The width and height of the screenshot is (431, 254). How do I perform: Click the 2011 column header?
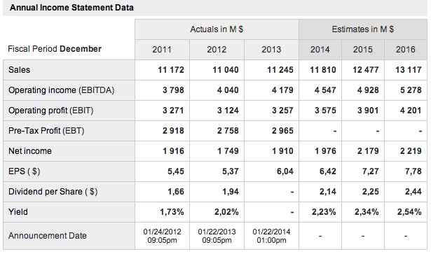point(162,50)
